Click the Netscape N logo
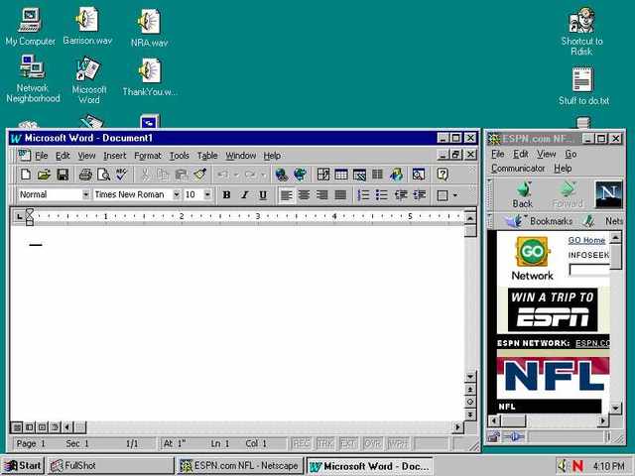Image resolution: width=635 pixels, height=476 pixels. [608, 194]
